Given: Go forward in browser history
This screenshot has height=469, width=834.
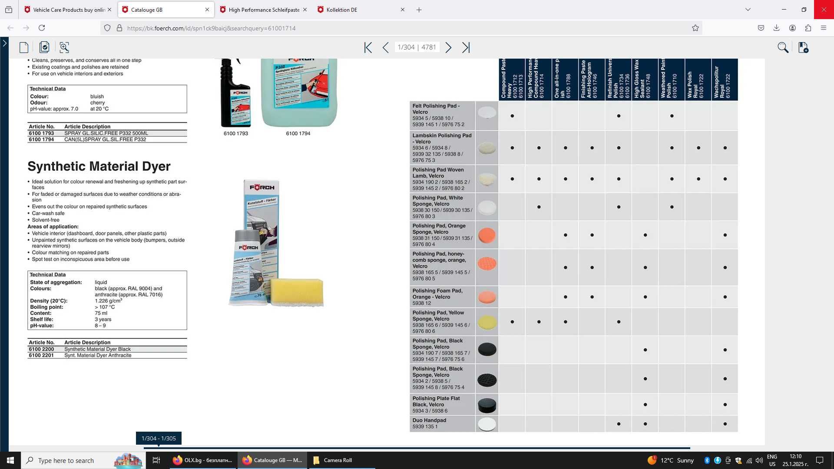Looking at the screenshot, I should point(26,28).
